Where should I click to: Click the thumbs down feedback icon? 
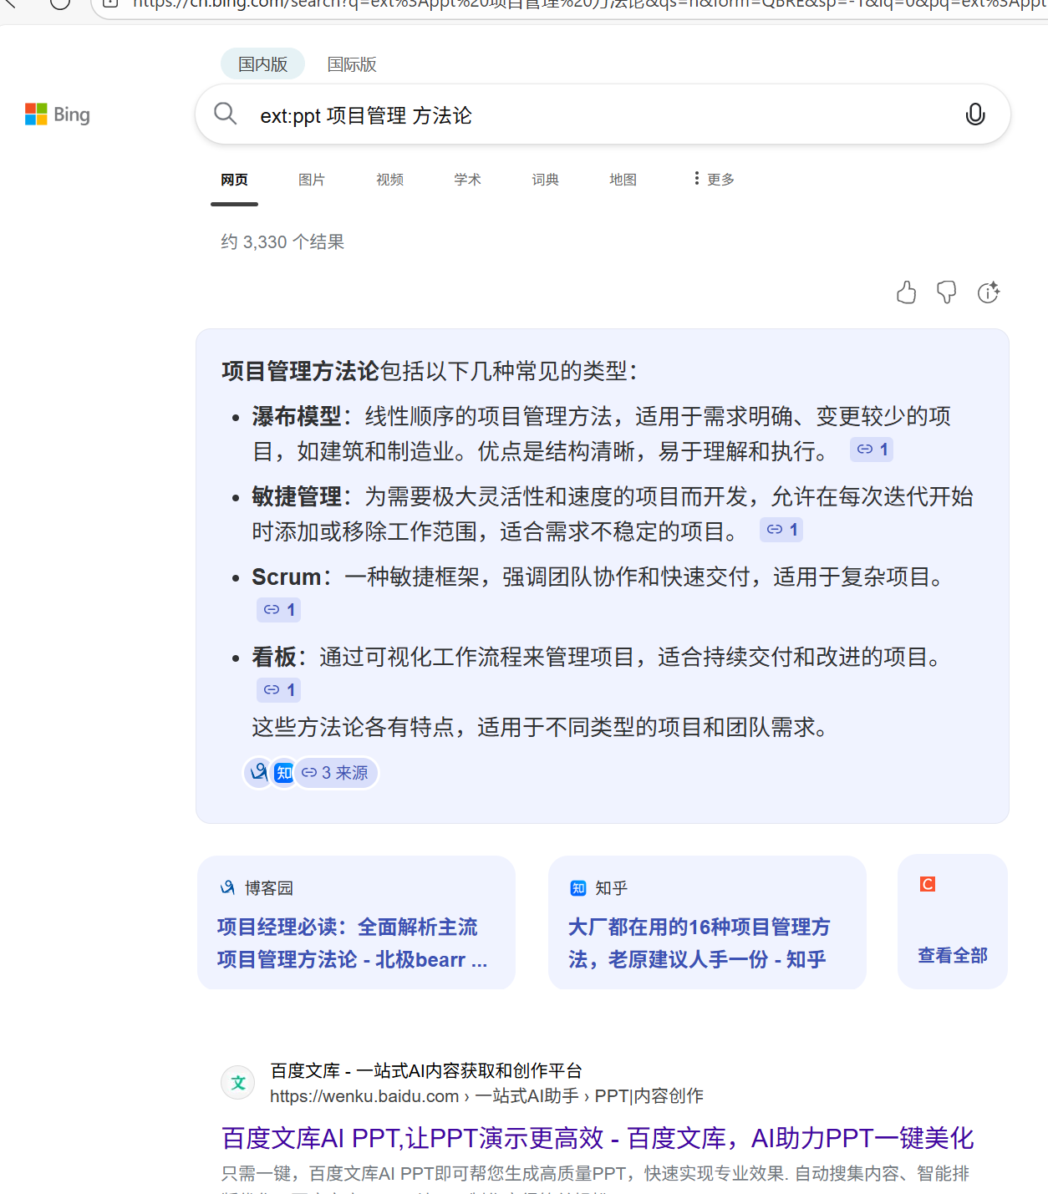pyautogui.click(x=947, y=292)
